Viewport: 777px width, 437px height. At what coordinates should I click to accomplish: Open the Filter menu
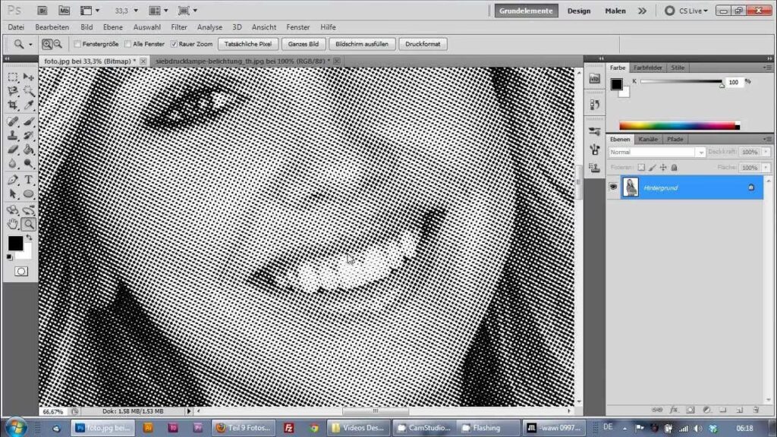tap(179, 27)
